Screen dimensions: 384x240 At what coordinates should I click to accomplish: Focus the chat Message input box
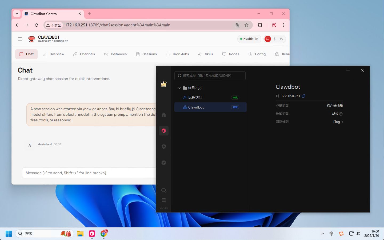click(89, 173)
